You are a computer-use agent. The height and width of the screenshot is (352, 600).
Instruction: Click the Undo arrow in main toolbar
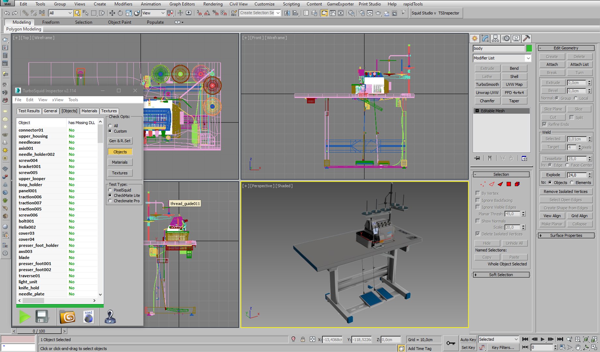pyautogui.click(x=7, y=13)
